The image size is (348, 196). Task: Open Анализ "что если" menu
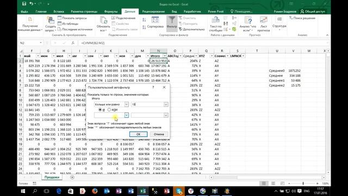click(248, 24)
